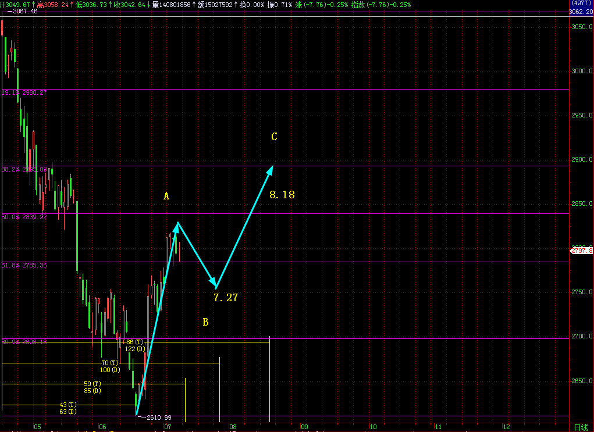This screenshot has height=432, width=594.
Task: Select the 61.8% 2785.36 Fibonacci level label
Action: coord(24,265)
